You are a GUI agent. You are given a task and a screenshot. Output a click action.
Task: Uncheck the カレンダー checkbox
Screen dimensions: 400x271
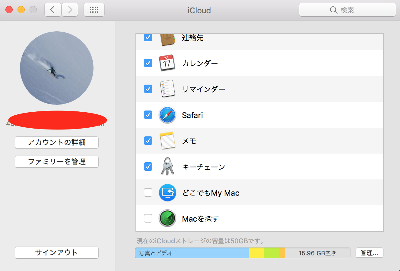[148, 63]
